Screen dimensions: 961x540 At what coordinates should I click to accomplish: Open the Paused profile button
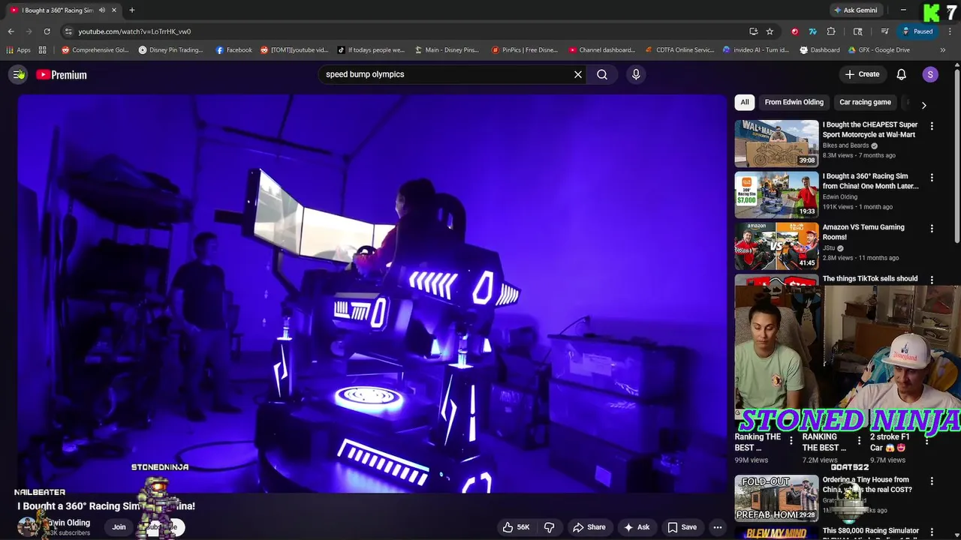(917, 31)
